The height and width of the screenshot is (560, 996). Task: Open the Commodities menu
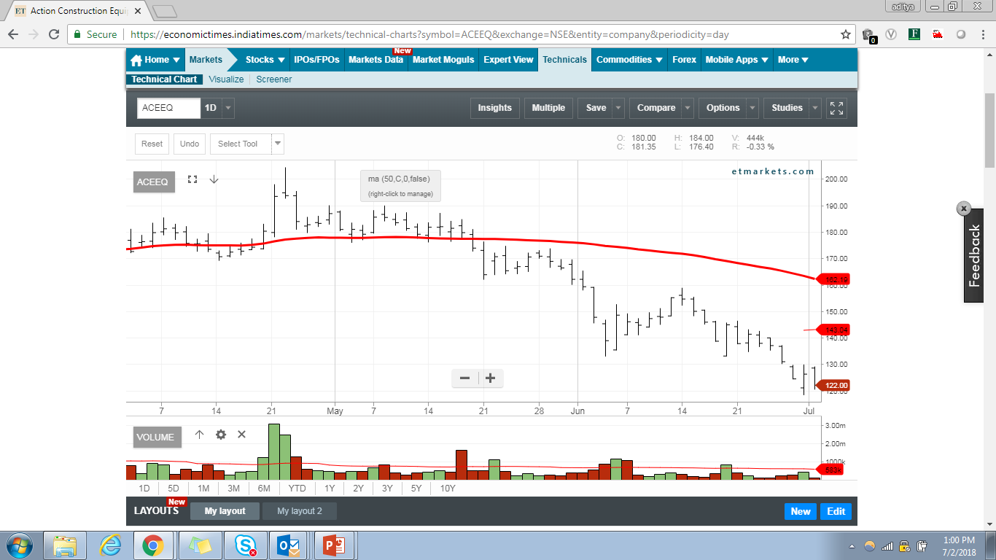point(629,60)
